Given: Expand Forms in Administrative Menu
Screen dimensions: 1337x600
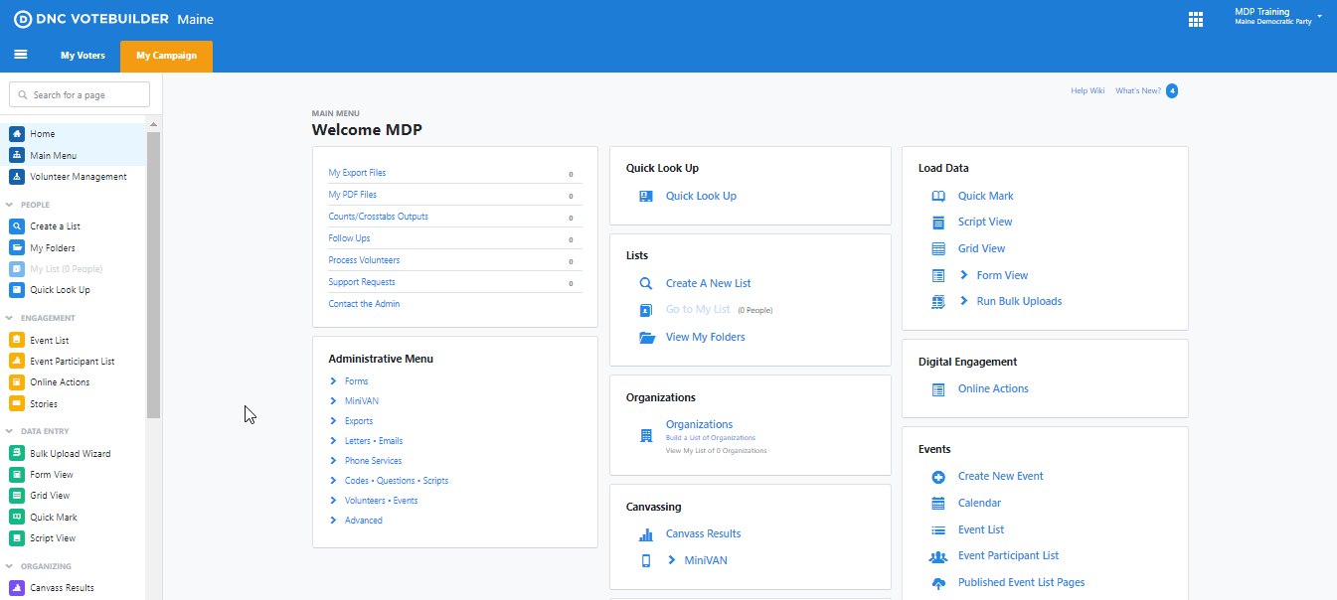Looking at the screenshot, I should [333, 381].
